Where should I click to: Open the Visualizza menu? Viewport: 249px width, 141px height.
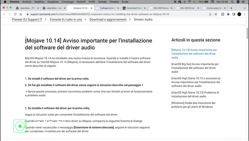(53, 2)
